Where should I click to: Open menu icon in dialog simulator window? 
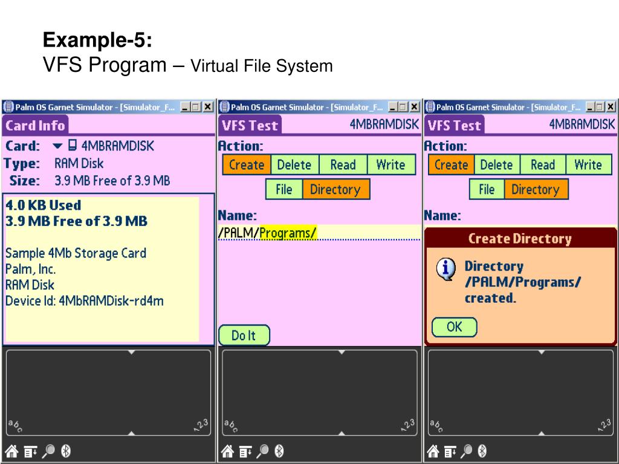(450, 451)
